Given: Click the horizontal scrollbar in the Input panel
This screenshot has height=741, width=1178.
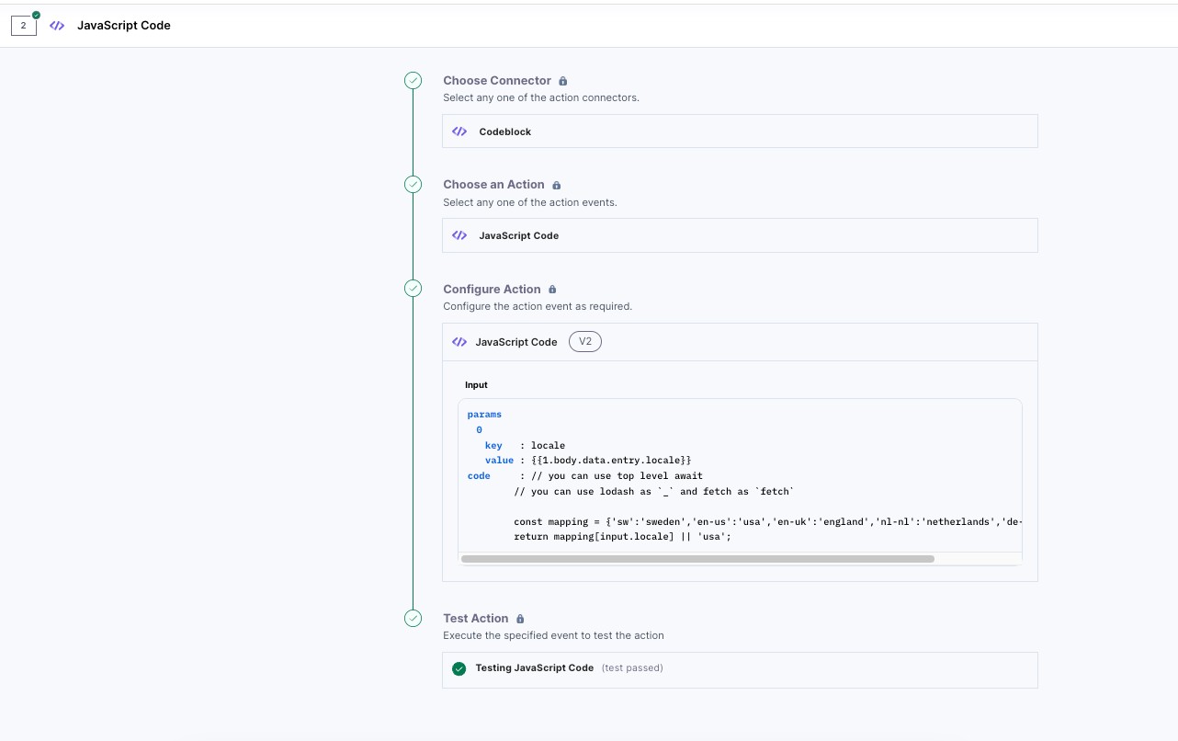Looking at the screenshot, I should [697, 559].
